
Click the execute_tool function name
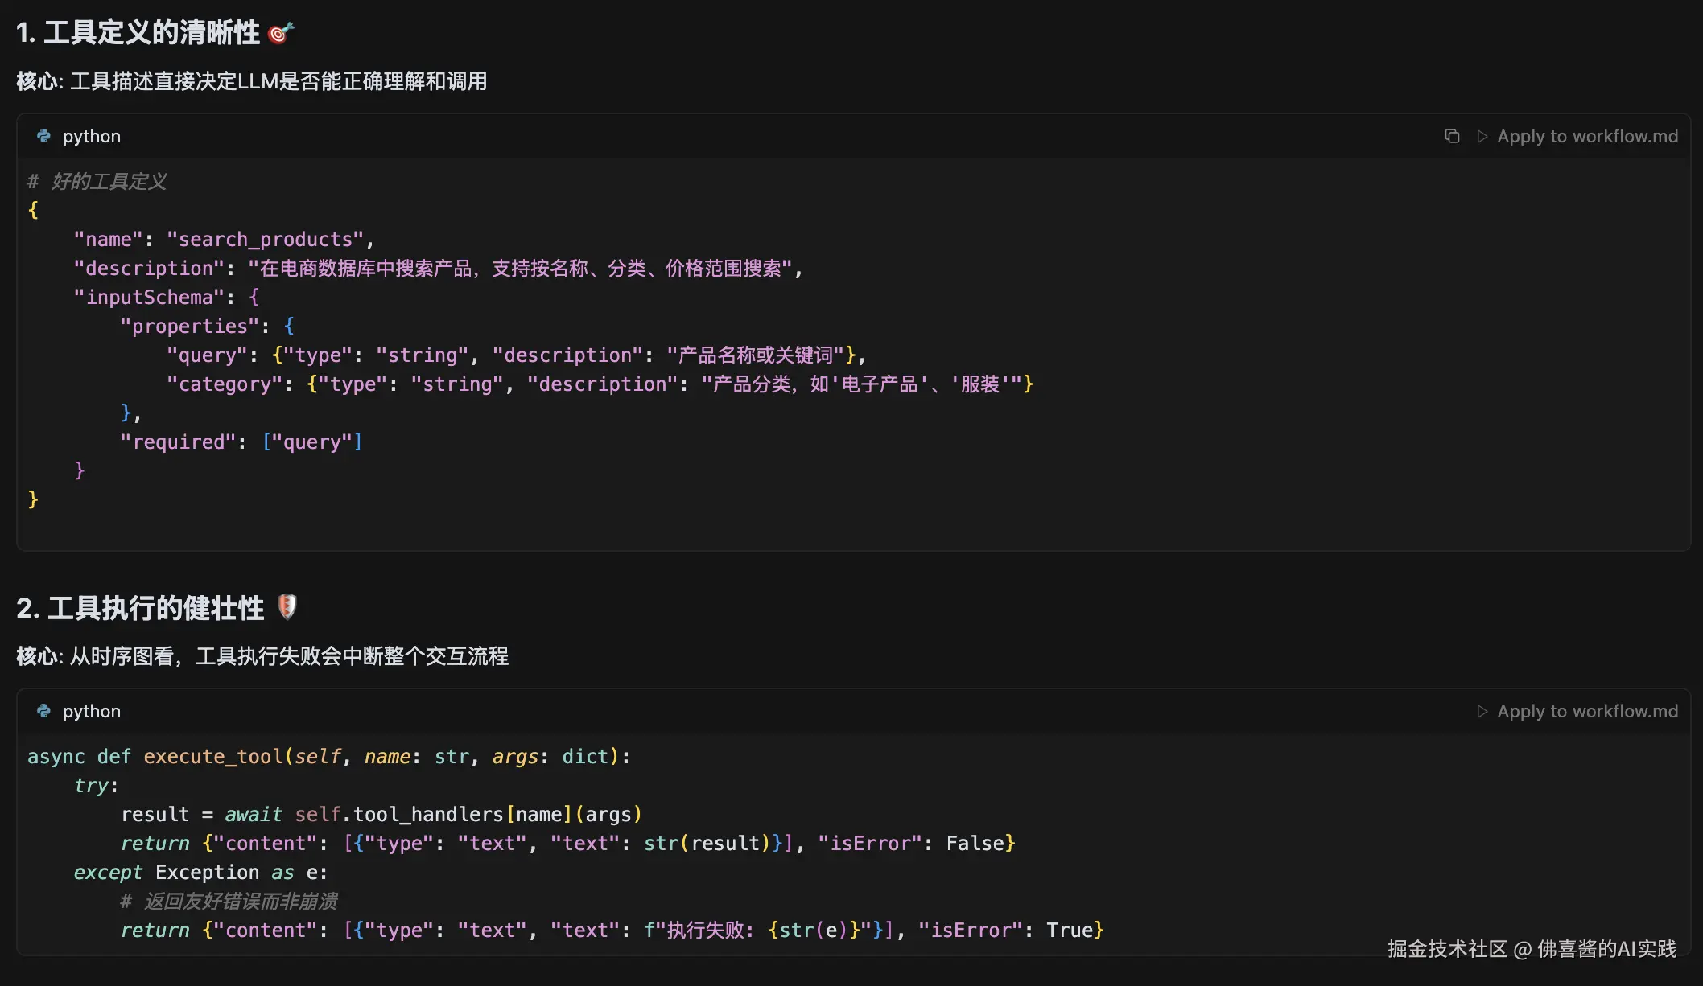[x=212, y=756]
